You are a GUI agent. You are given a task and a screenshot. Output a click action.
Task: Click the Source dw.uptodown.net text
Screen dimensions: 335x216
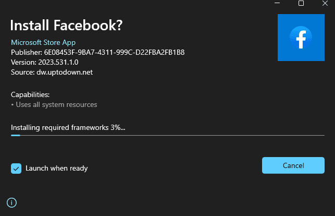[x=52, y=72]
